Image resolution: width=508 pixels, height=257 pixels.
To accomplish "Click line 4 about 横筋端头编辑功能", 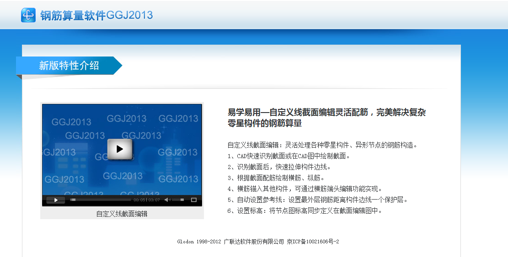I will 305,189.
